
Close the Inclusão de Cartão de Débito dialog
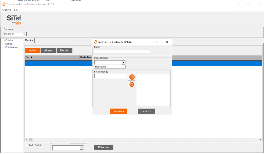(x=167, y=42)
